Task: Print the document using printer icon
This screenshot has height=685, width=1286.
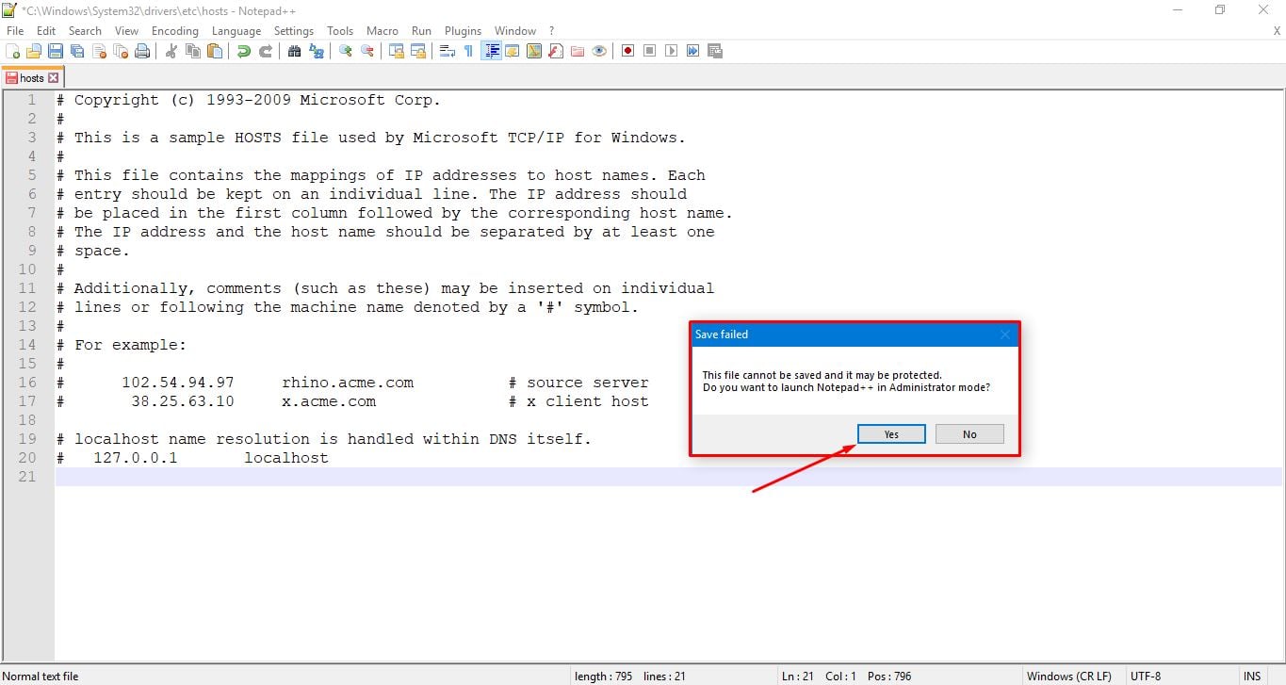Action: [142, 52]
